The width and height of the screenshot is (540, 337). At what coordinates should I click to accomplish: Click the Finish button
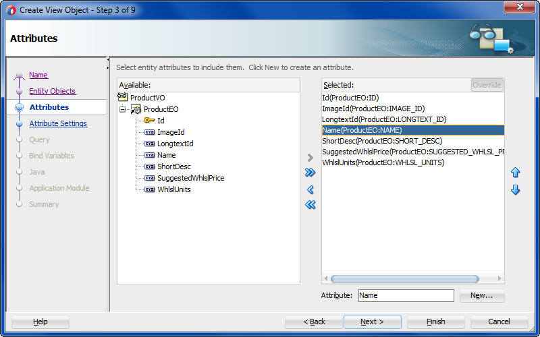point(435,322)
